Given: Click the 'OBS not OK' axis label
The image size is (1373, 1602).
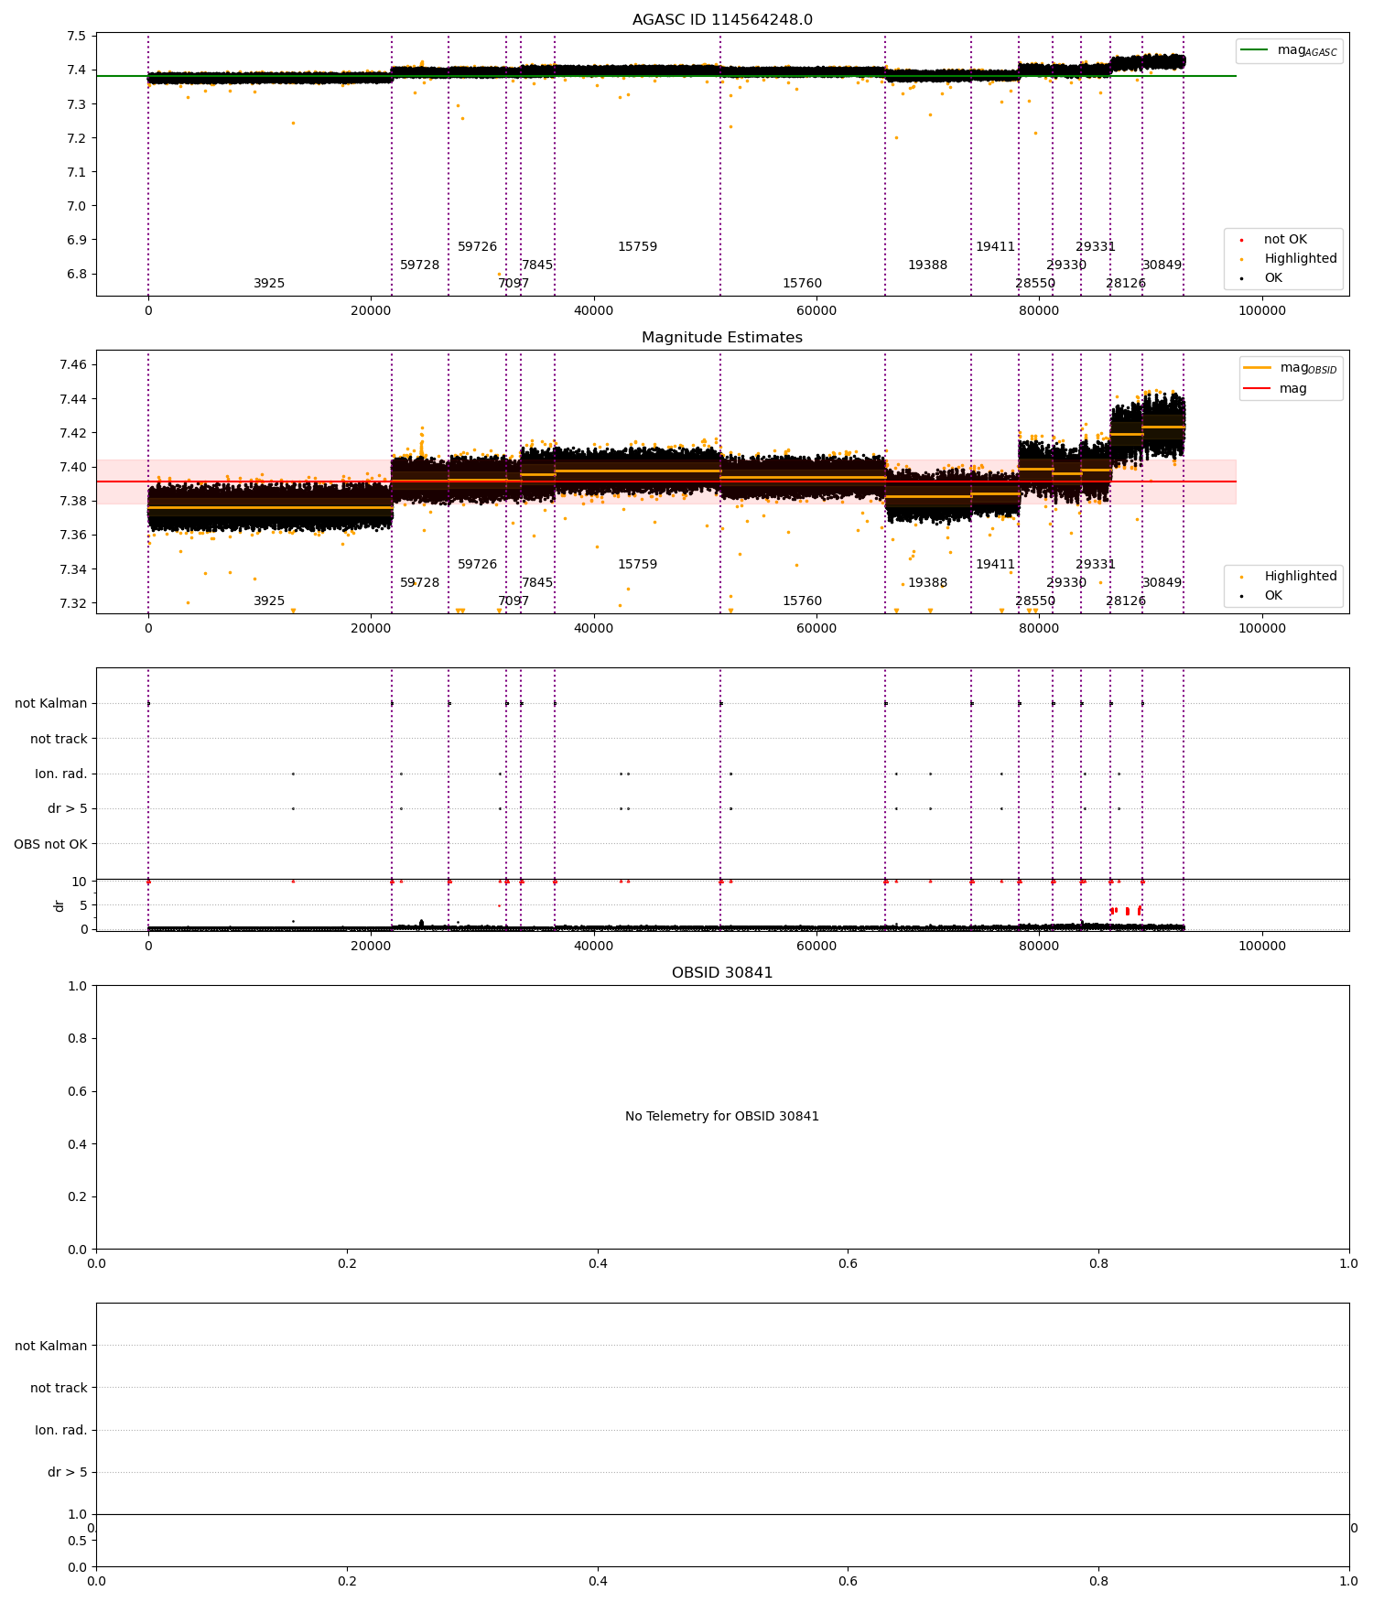Looking at the screenshot, I should (x=50, y=844).
